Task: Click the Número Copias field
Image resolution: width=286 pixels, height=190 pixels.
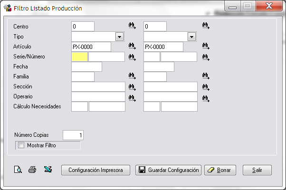Action: pyautogui.click(x=73, y=135)
